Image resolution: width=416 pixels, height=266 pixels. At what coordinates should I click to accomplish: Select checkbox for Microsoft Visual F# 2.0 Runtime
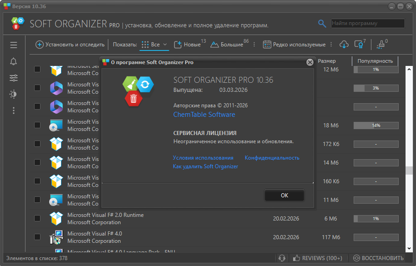pos(37,218)
